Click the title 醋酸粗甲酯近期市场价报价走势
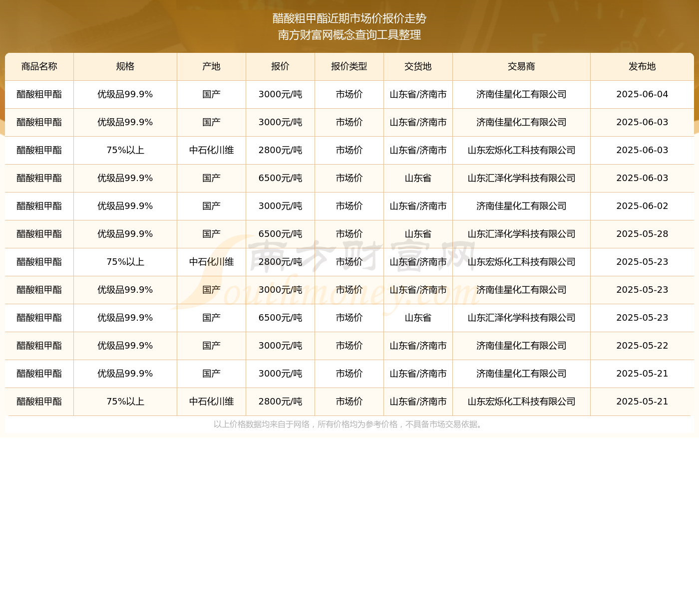The height and width of the screenshot is (601, 699). 349,18
